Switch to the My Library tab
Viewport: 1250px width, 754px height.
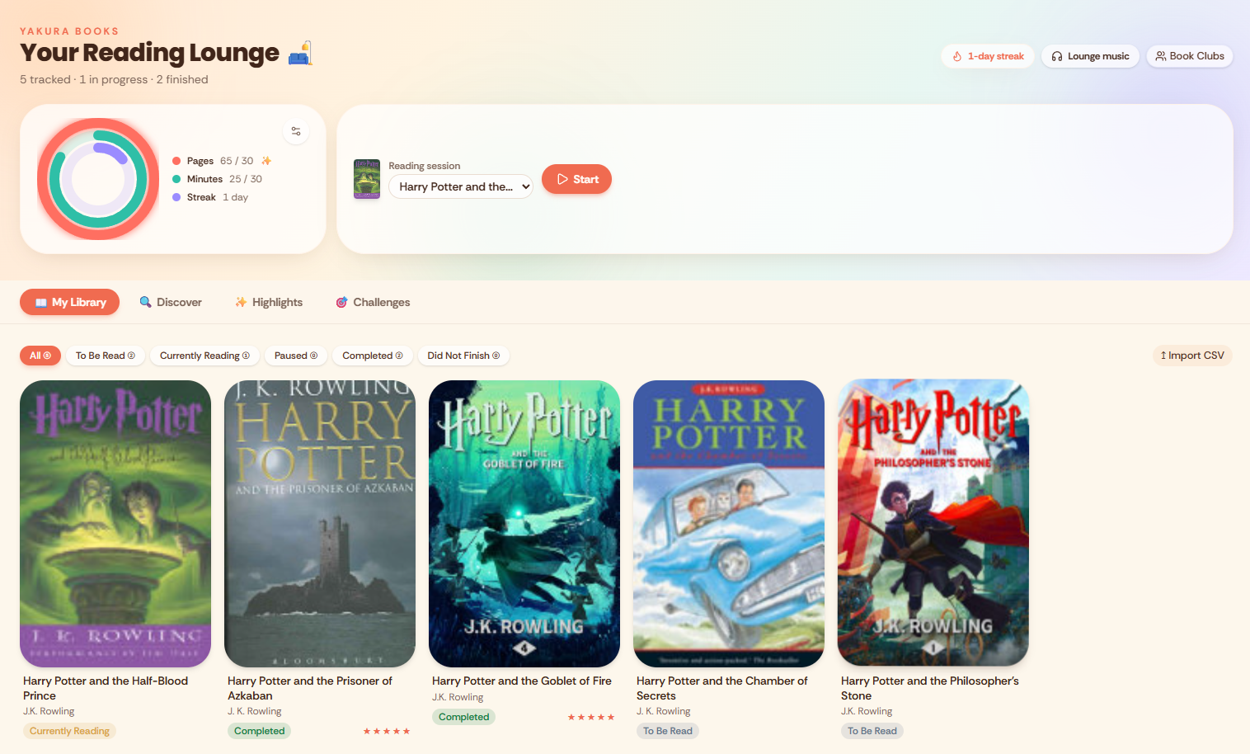[x=69, y=302]
